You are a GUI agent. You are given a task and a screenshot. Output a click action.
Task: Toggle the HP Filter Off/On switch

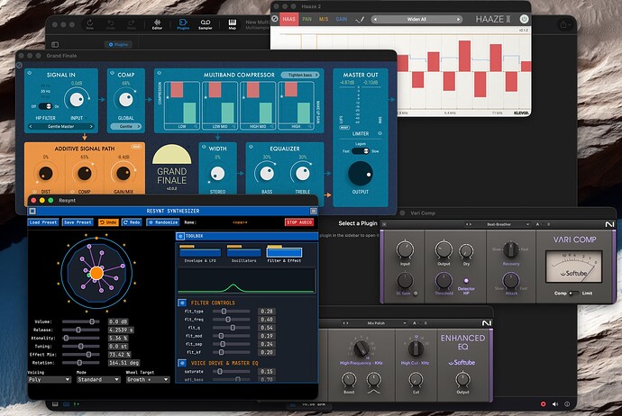click(x=46, y=106)
